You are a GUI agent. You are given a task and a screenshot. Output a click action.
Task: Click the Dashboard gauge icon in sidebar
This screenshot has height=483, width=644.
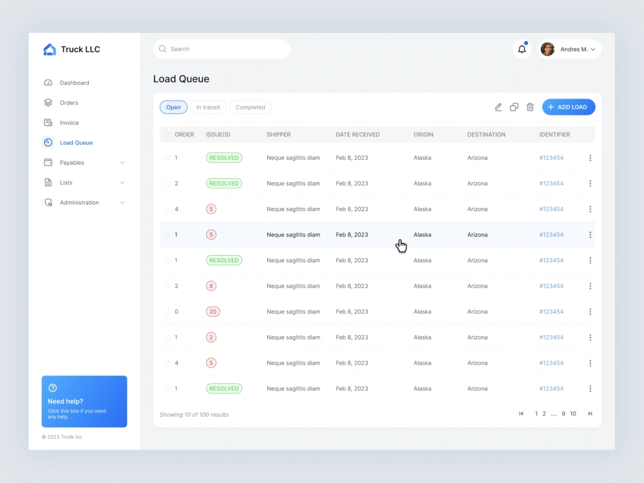[x=48, y=82]
